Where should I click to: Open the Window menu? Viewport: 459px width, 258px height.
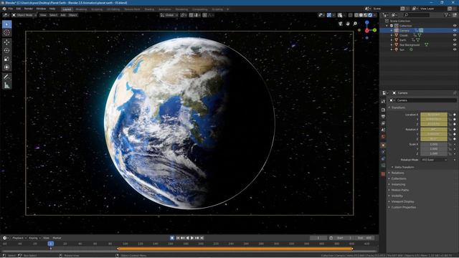(41, 9)
